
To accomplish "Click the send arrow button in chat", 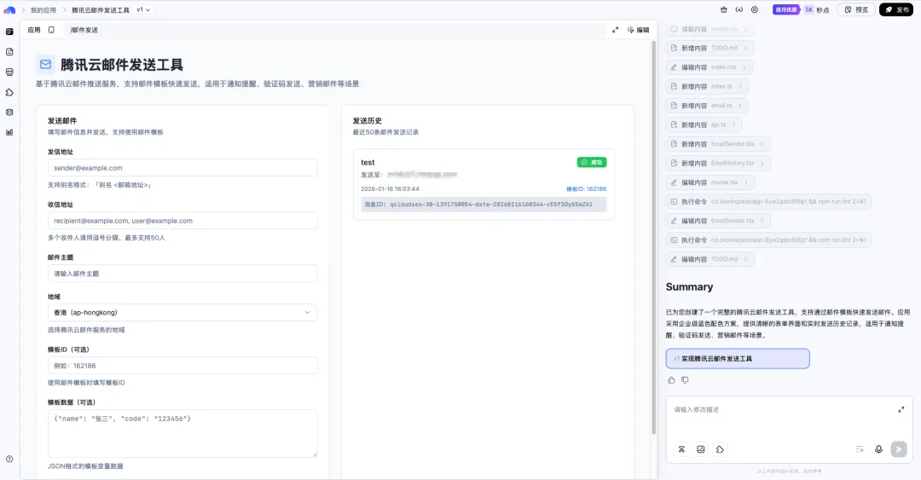I will pos(899,449).
